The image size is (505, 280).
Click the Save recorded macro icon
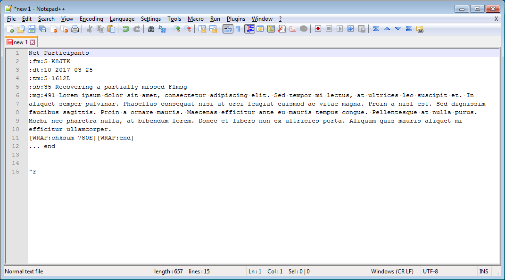pos(362,29)
